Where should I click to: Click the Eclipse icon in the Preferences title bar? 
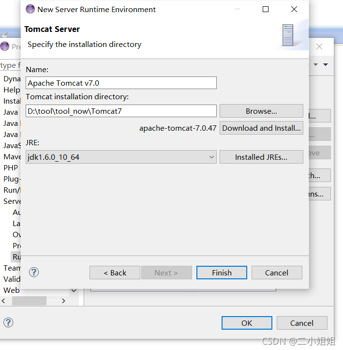pyautogui.click(x=5, y=46)
